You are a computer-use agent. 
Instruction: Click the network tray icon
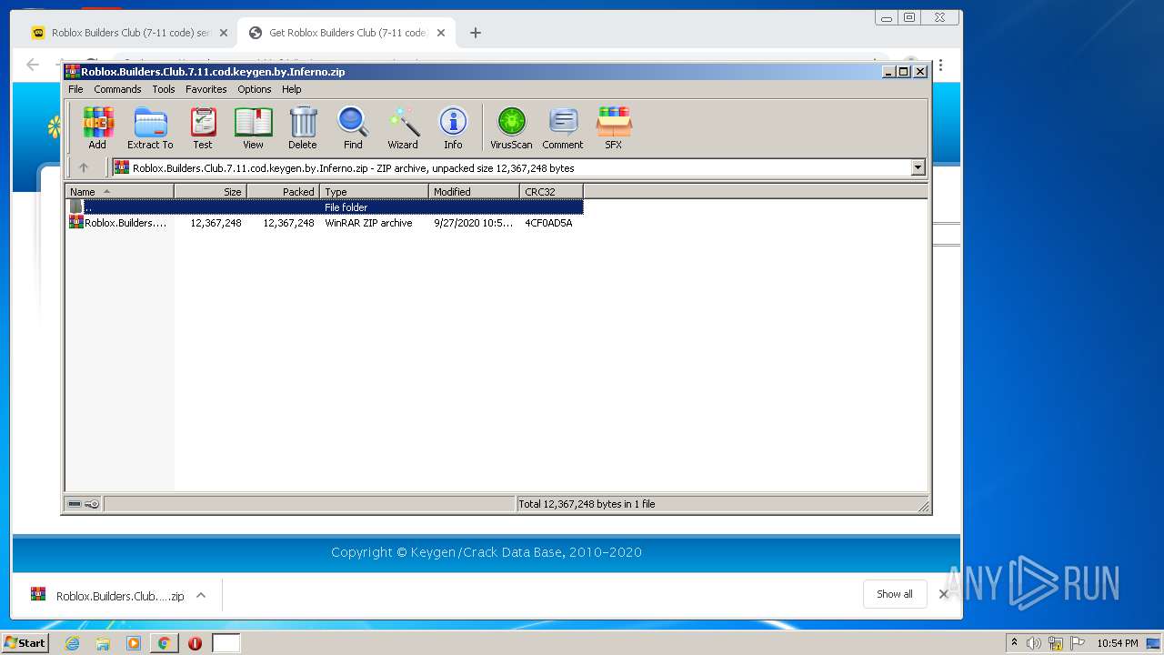(1056, 643)
